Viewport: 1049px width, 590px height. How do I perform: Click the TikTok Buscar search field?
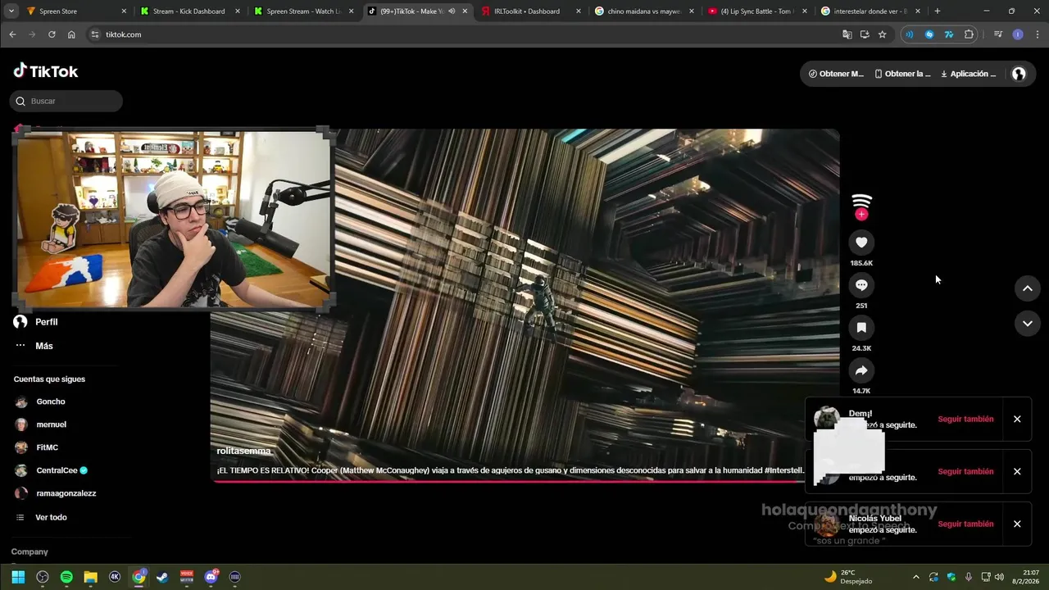pos(66,101)
